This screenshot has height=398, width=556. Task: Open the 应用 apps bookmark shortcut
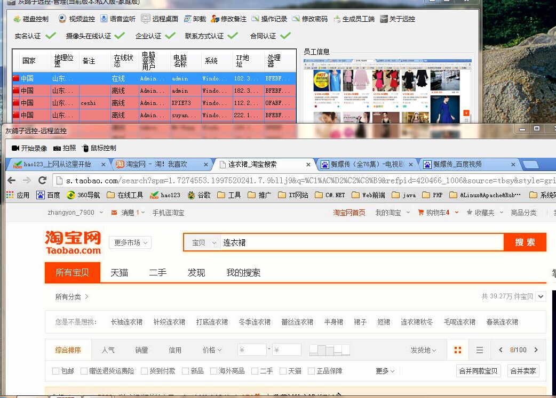click(18, 195)
